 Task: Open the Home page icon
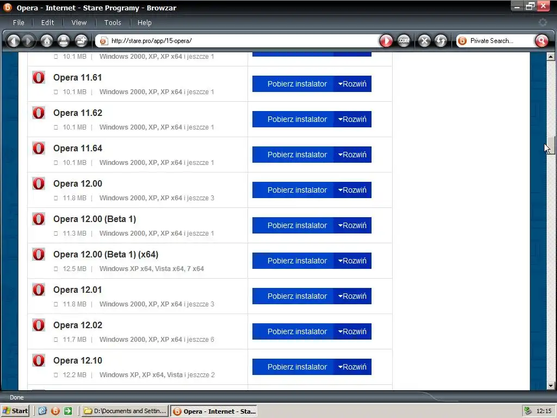click(x=47, y=41)
